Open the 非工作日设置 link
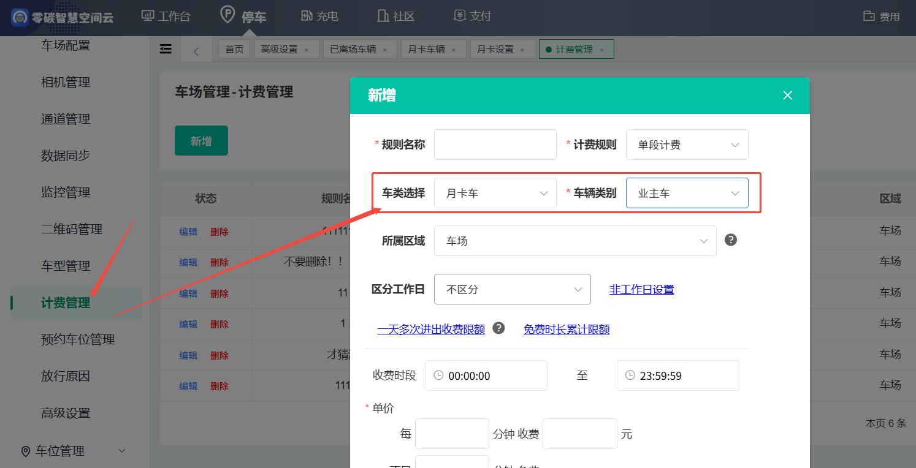 tap(642, 290)
